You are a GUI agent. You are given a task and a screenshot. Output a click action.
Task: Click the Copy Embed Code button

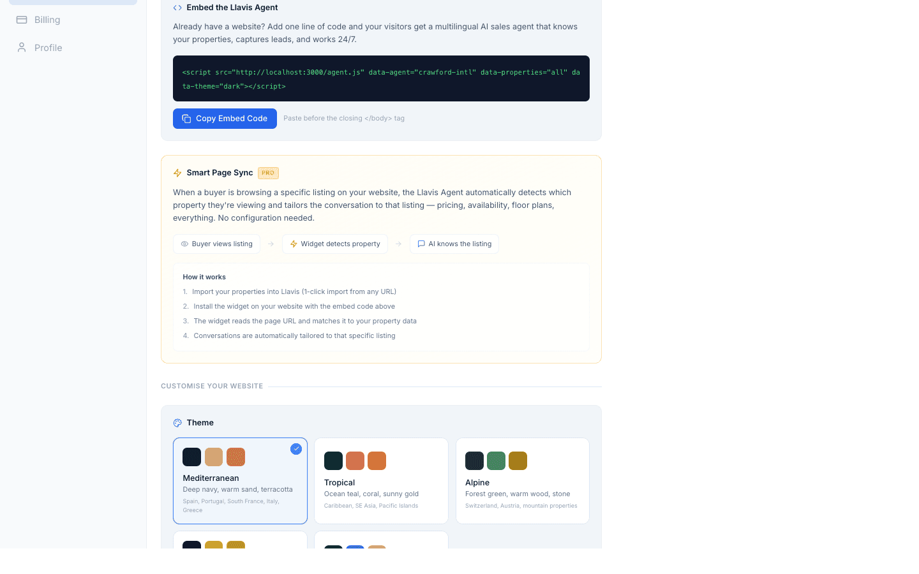(x=225, y=119)
